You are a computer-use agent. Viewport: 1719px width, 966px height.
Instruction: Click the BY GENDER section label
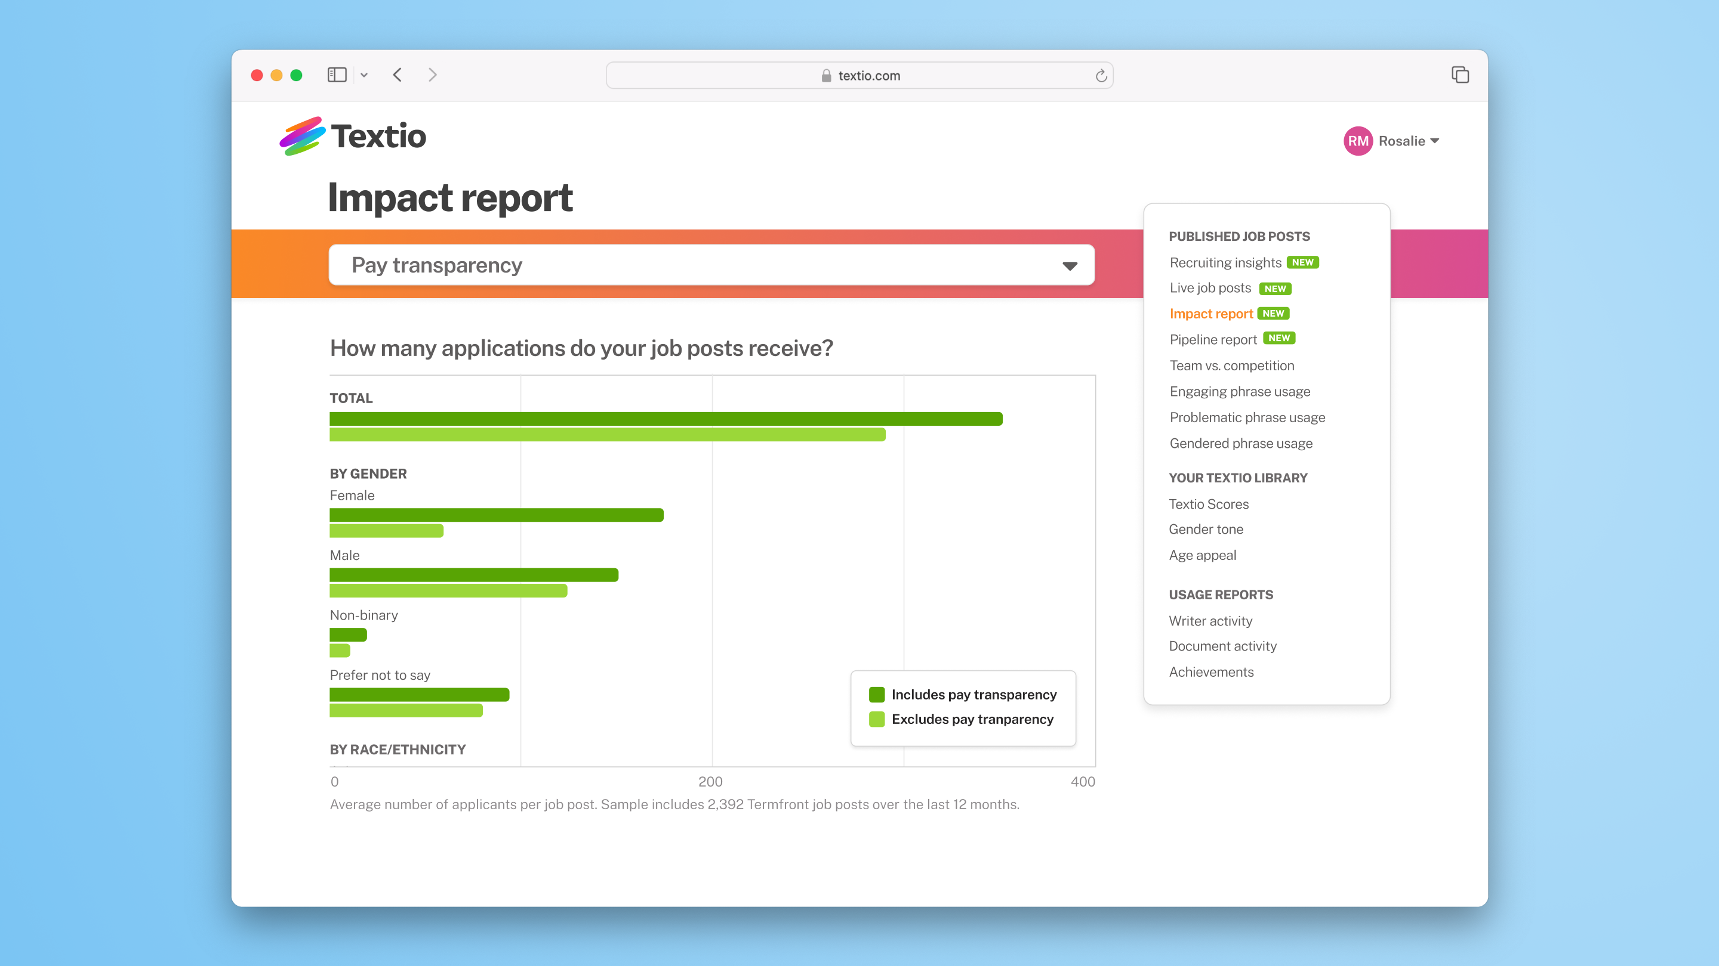coord(368,473)
